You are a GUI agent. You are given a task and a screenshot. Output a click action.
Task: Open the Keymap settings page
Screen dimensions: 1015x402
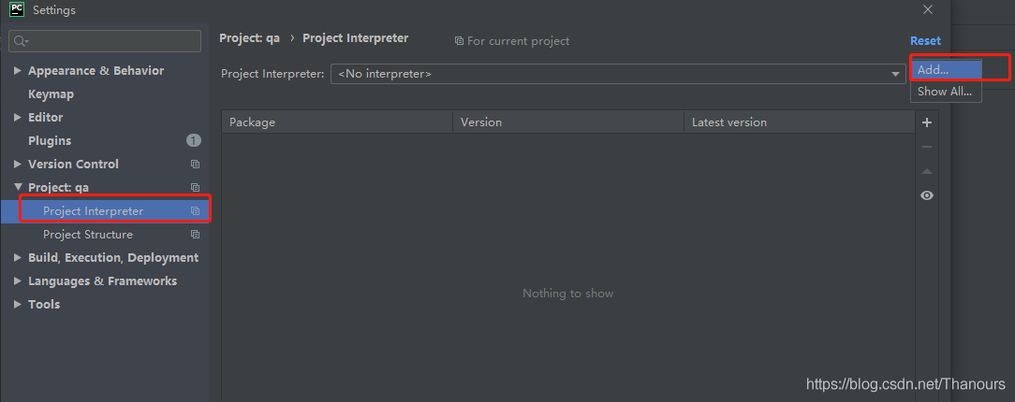[x=51, y=94]
